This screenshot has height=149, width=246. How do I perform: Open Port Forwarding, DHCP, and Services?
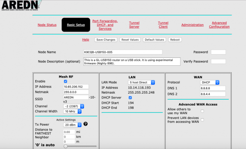click(105, 25)
